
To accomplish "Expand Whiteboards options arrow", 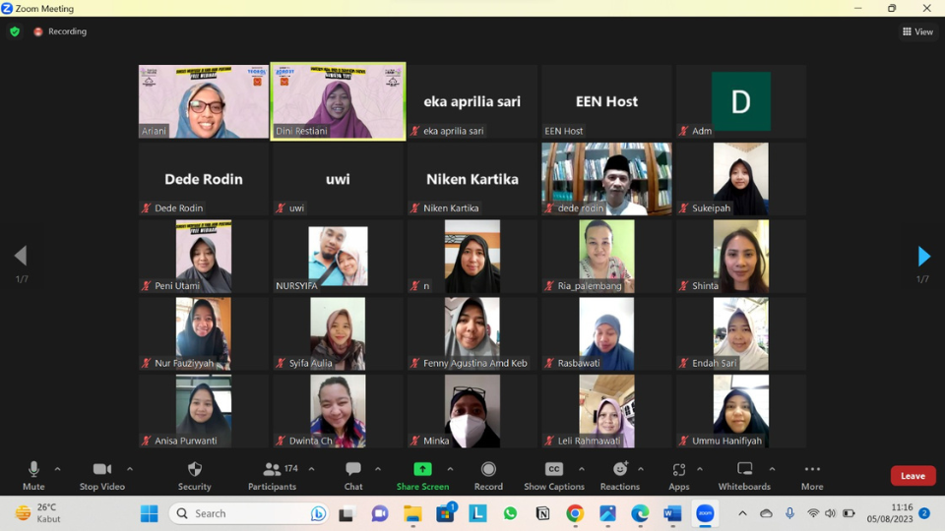I will point(772,469).
